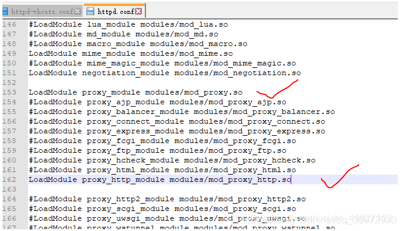Click line number 163 in margin

tap(10, 190)
